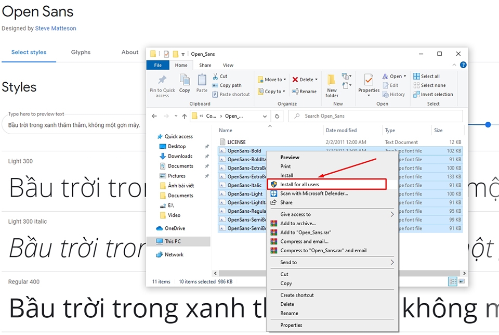Sort by Date modified column header

click(x=341, y=130)
